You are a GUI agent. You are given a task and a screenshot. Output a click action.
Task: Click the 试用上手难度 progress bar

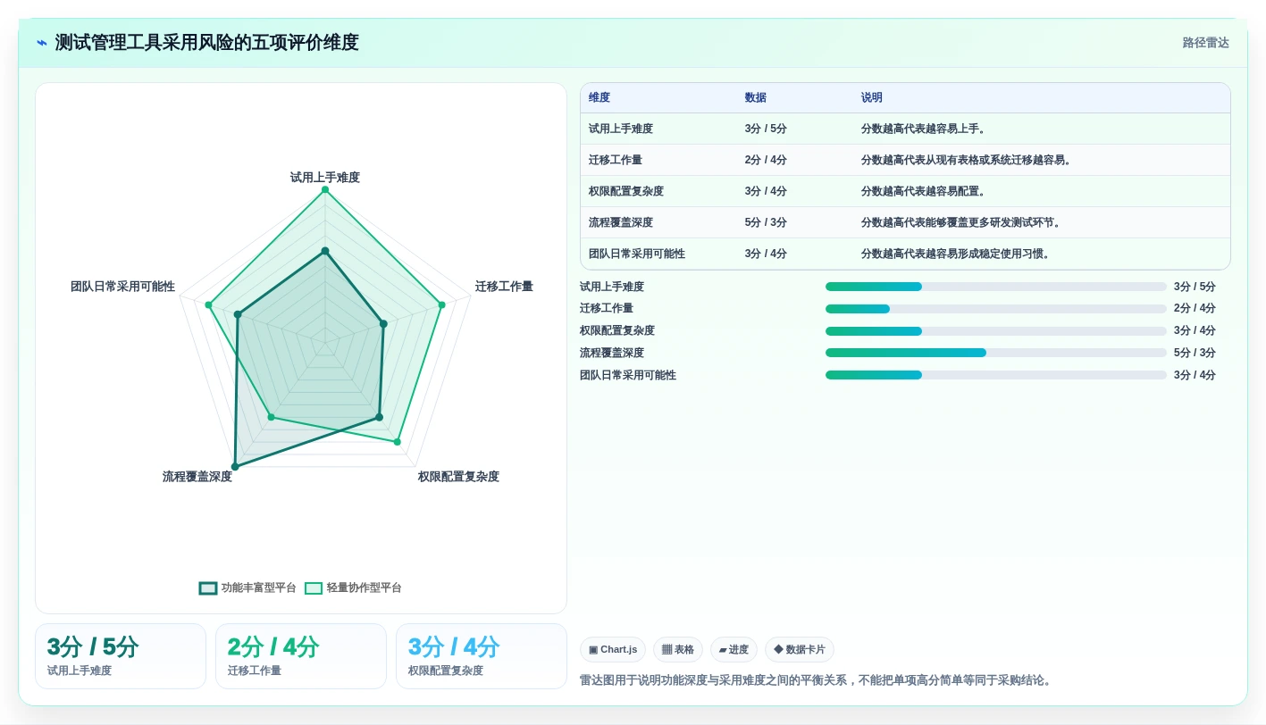pos(996,287)
